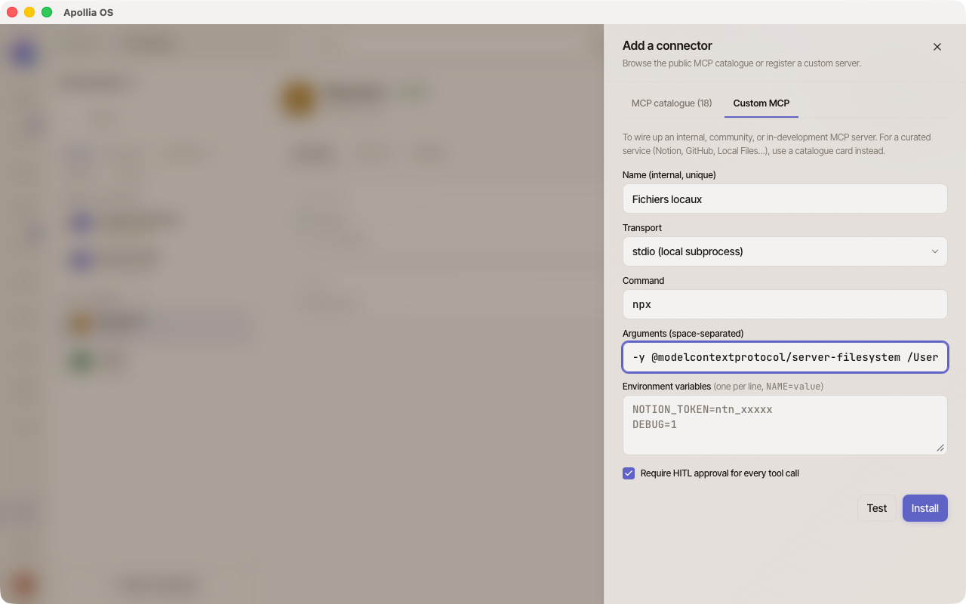Select the Custom MCP tab
966x604 pixels.
[761, 103]
